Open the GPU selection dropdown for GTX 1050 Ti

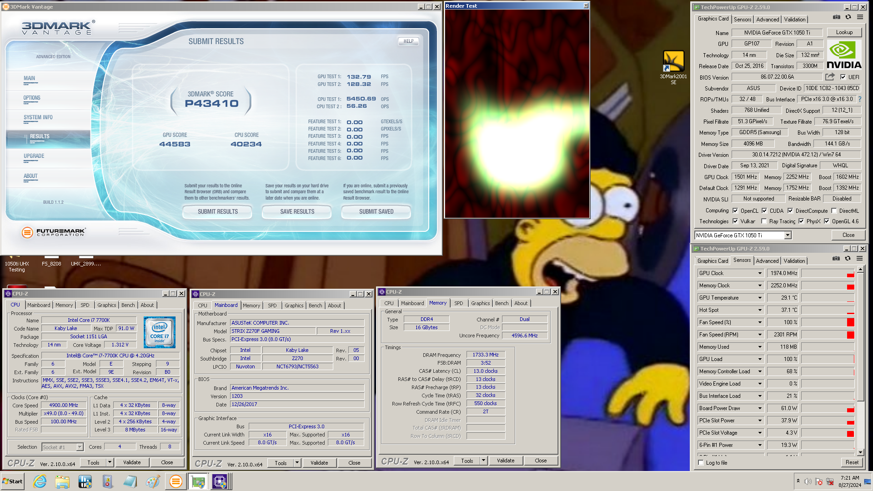pyautogui.click(x=788, y=235)
